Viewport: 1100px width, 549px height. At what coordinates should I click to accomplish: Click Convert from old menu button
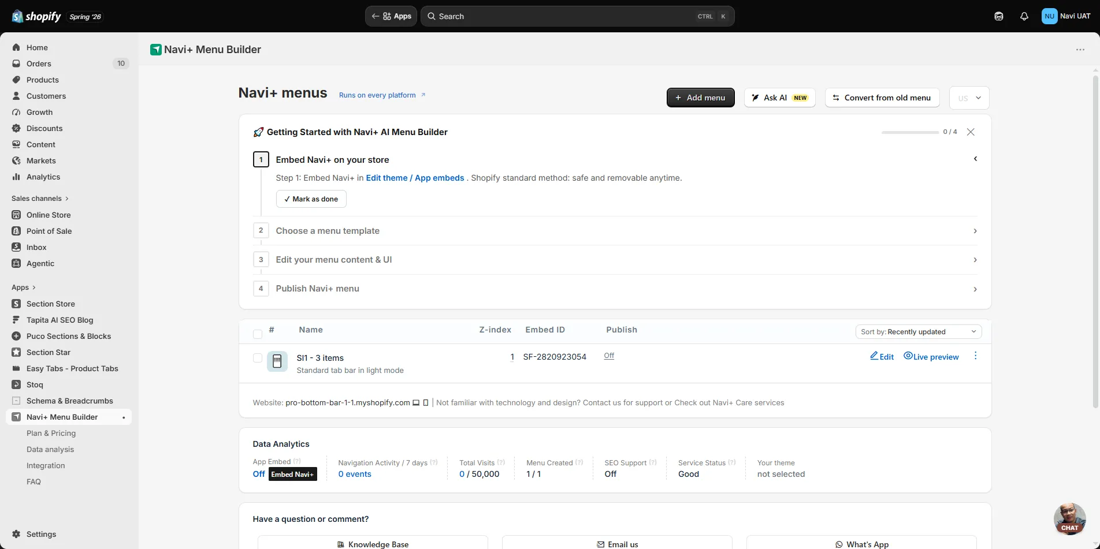point(882,98)
